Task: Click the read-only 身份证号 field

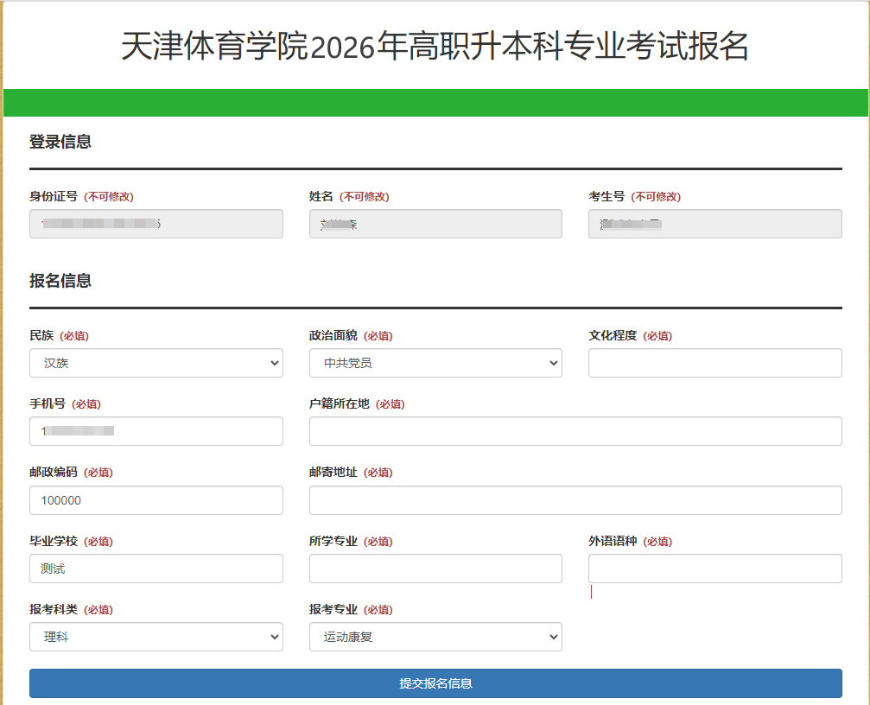Action: pyautogui.click(x=156, y=224)
